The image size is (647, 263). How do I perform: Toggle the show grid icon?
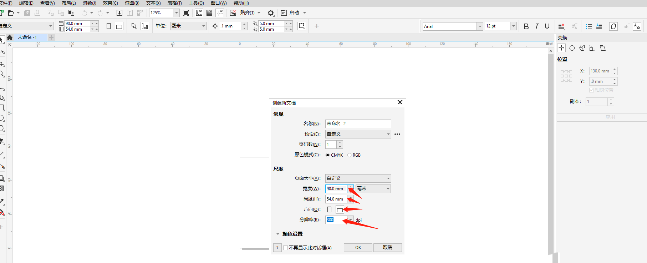[x=209, y=13]
